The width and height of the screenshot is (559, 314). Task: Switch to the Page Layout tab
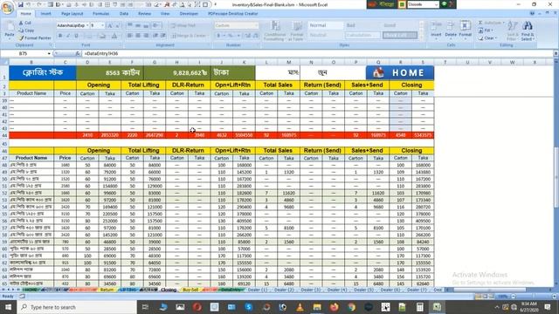(72, 14)
